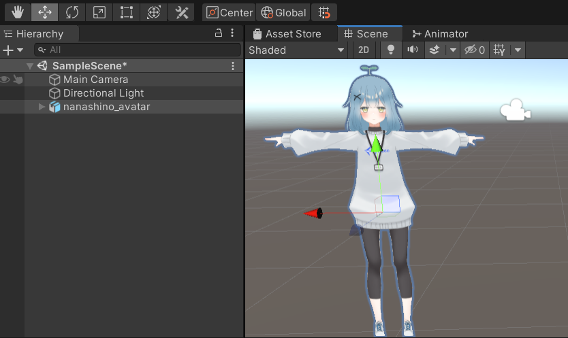568x338 pixels.
Task: Toggle scene audio speaker
Action: 412,50
